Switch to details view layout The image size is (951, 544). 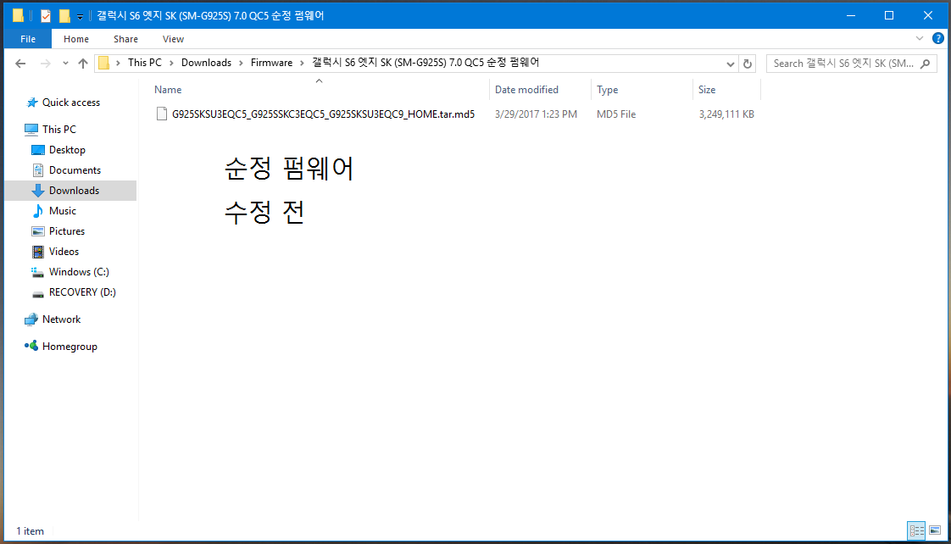916,531
